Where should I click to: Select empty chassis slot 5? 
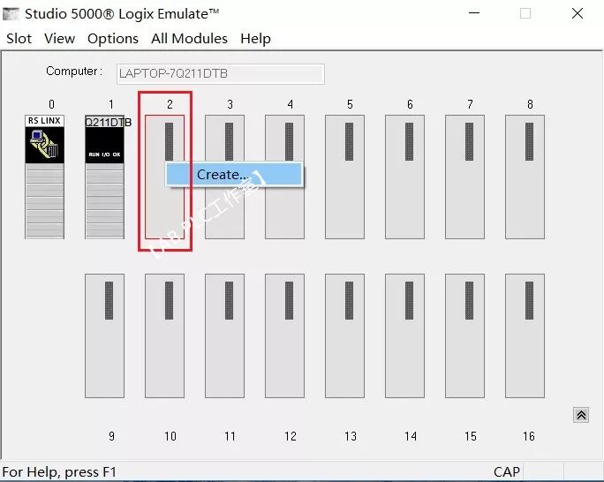point(344,177)
